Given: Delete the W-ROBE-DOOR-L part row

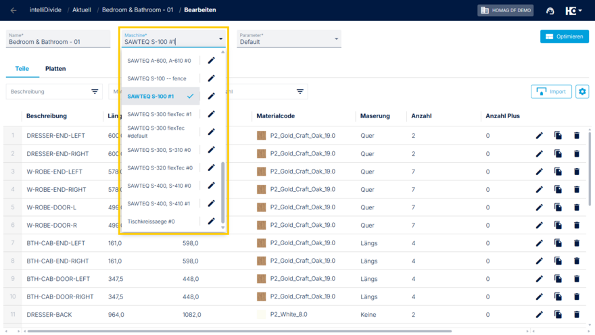Looking at the screenshot, I should click(577, 207).
